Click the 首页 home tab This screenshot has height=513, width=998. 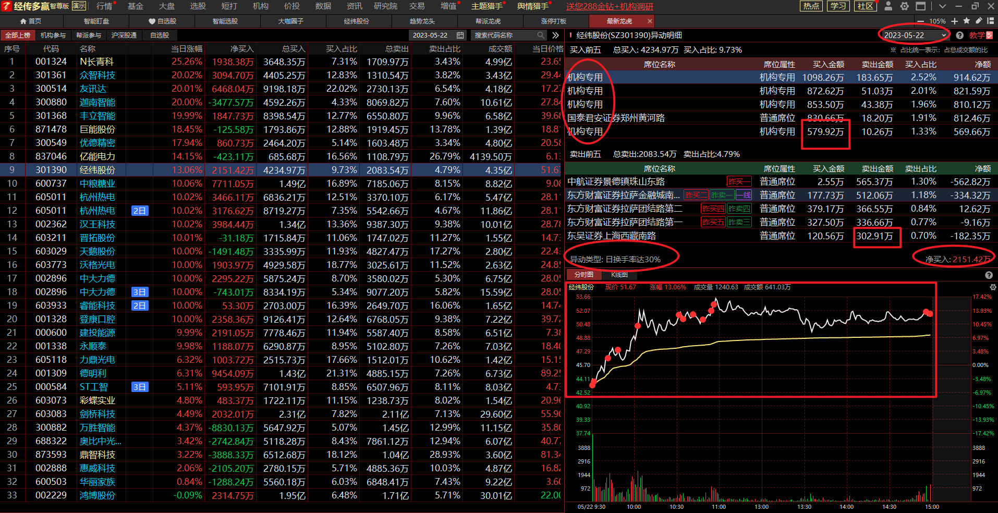(31, 21)
